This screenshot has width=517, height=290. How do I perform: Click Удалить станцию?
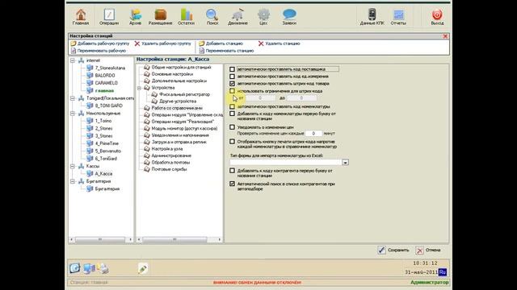coord(279,43)
